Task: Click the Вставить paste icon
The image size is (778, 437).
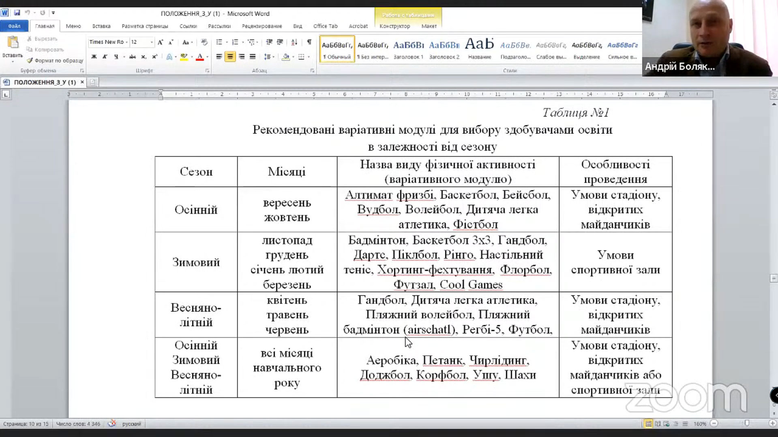Action: (13, 42)
